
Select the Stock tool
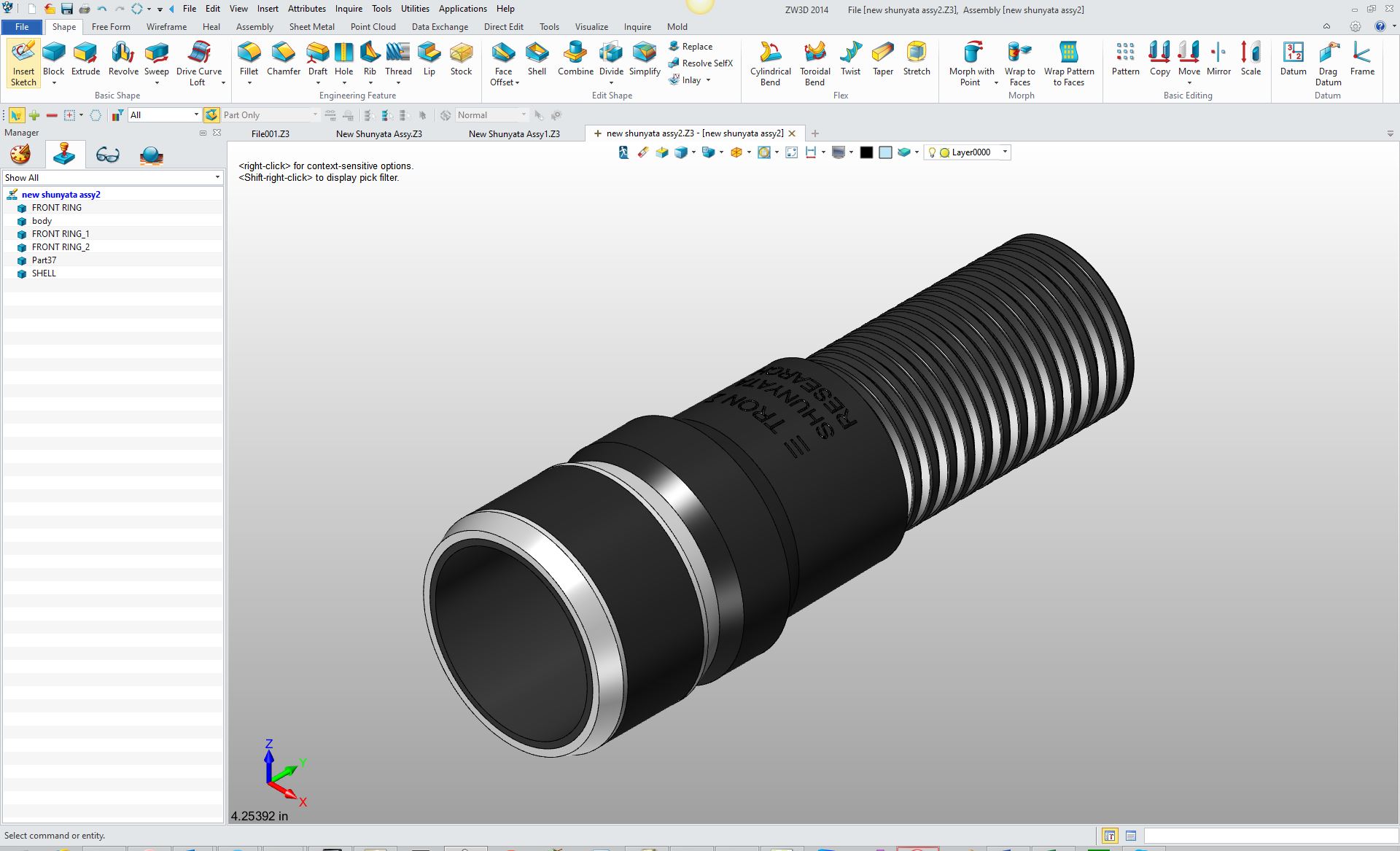[461, 59]
